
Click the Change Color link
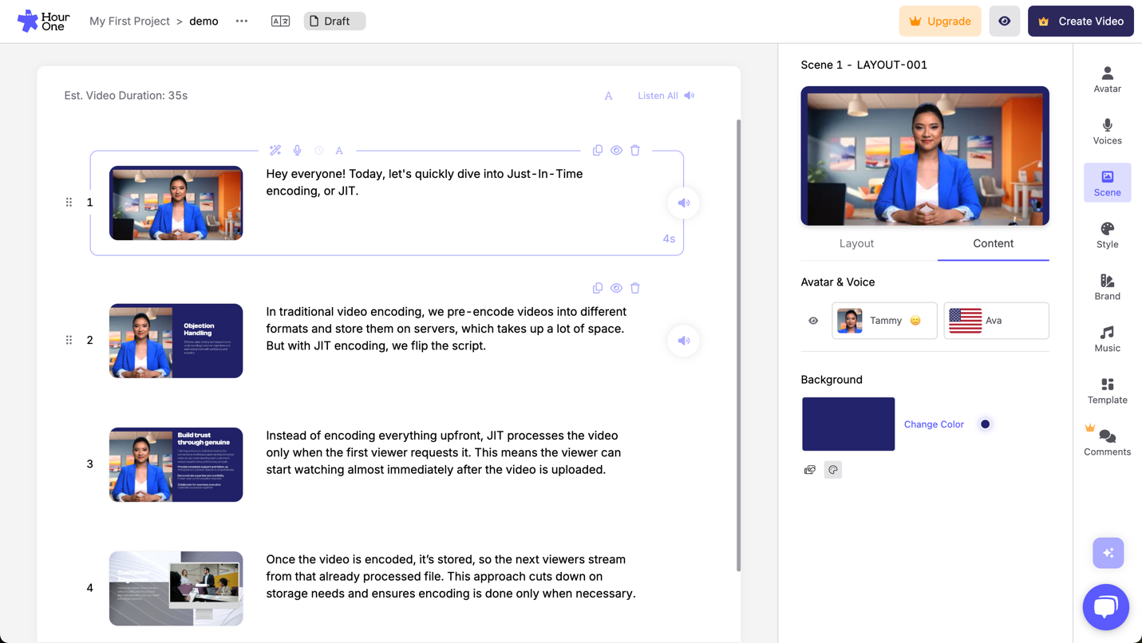pos(934,424)
